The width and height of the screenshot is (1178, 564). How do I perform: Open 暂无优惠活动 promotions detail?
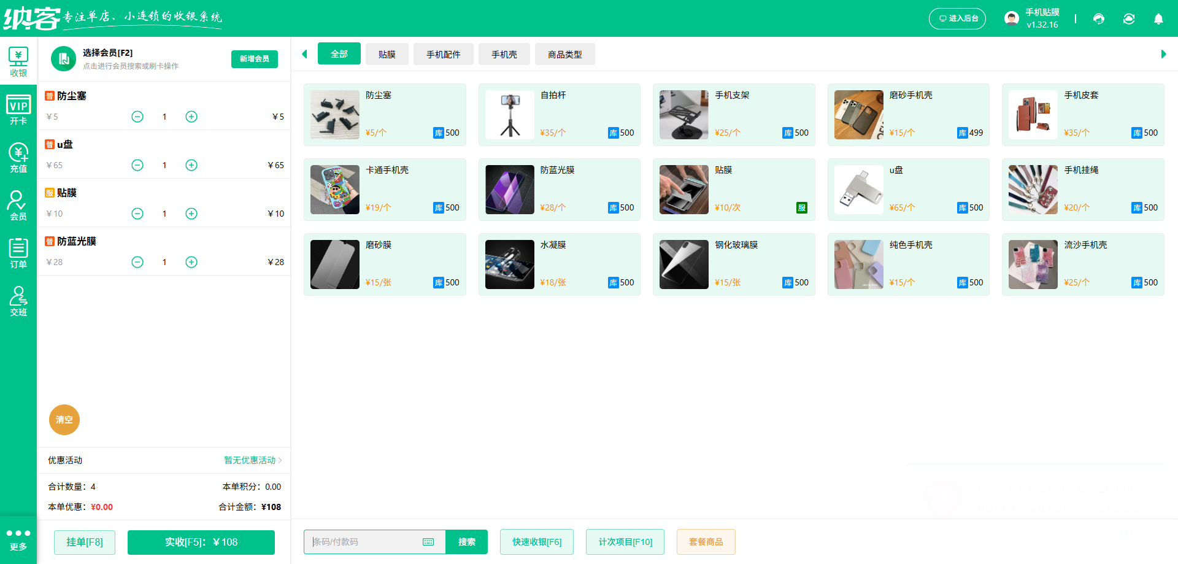point(250,460)
